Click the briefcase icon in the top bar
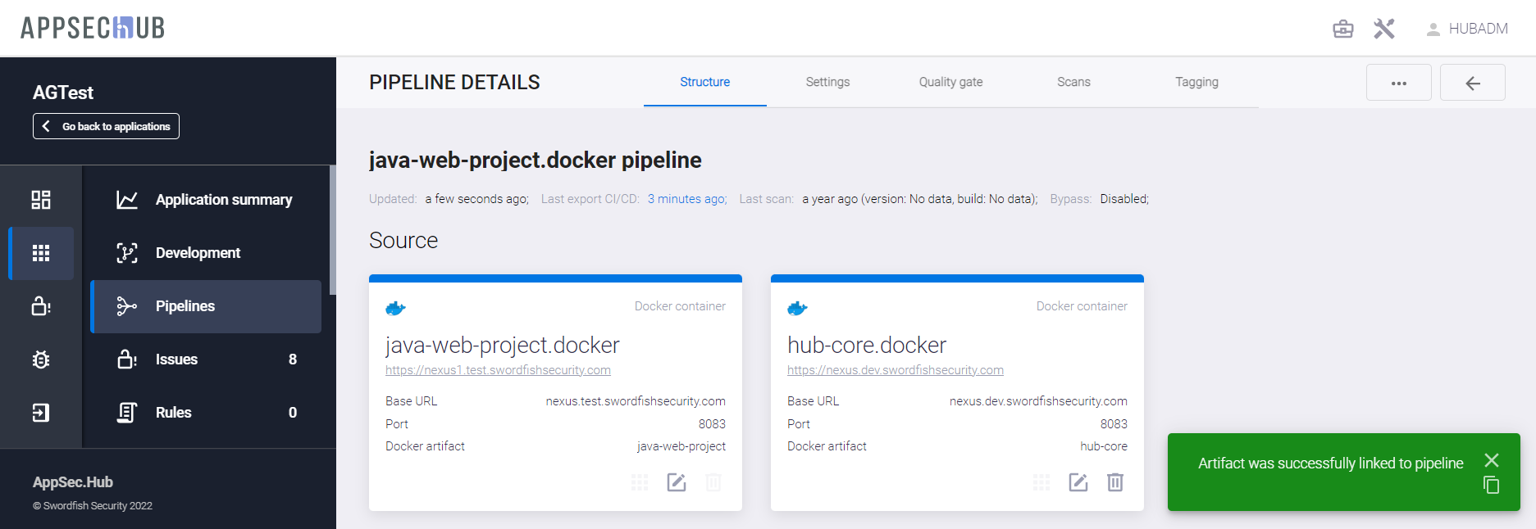This screenshot has width=1536, height=529. click(1342, 29)
